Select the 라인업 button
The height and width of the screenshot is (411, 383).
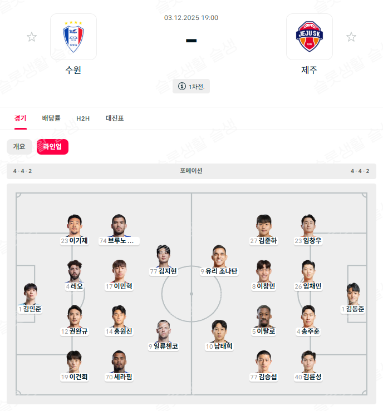(52, 146)
